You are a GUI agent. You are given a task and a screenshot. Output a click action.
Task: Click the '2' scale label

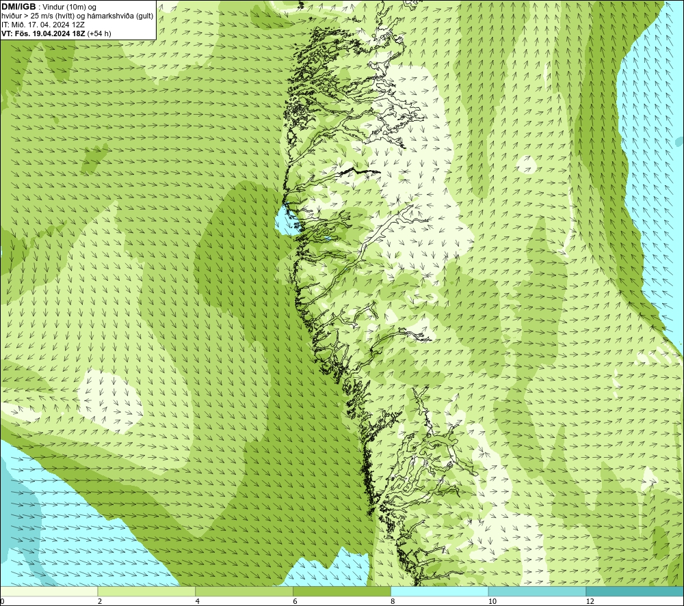point(100,602)
